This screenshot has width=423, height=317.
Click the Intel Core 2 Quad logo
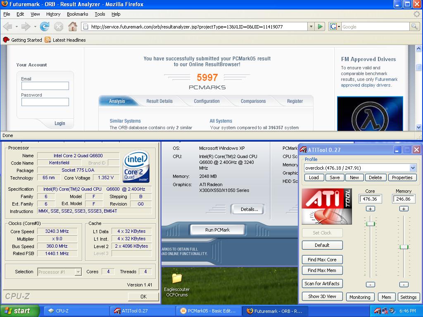click(136, 166)
